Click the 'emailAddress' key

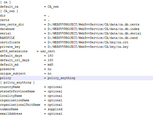[11, 114]
